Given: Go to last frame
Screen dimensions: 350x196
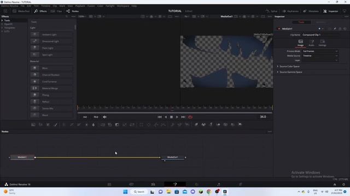Looking at the screenshot, I should pos(183,117).
